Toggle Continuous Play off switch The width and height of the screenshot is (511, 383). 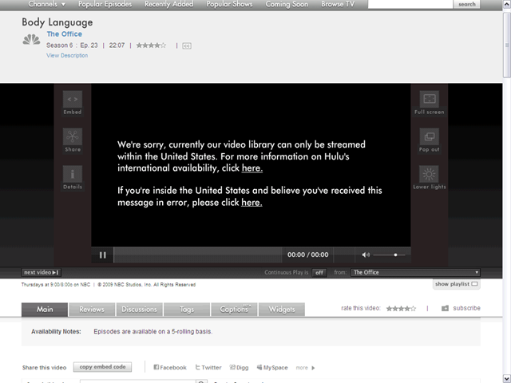tap(319, 273)
